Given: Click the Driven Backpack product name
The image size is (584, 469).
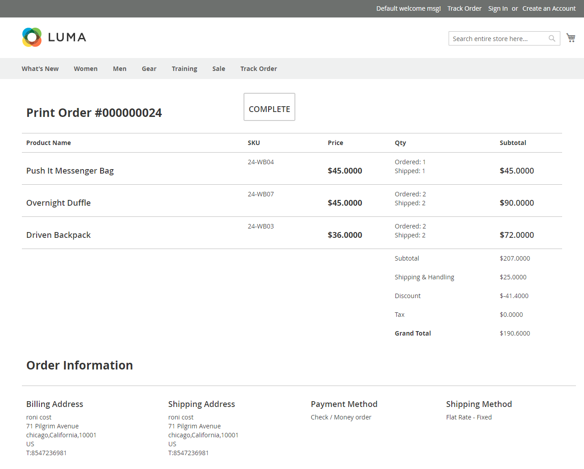Looking at the screenshot, I should [58, 235].
